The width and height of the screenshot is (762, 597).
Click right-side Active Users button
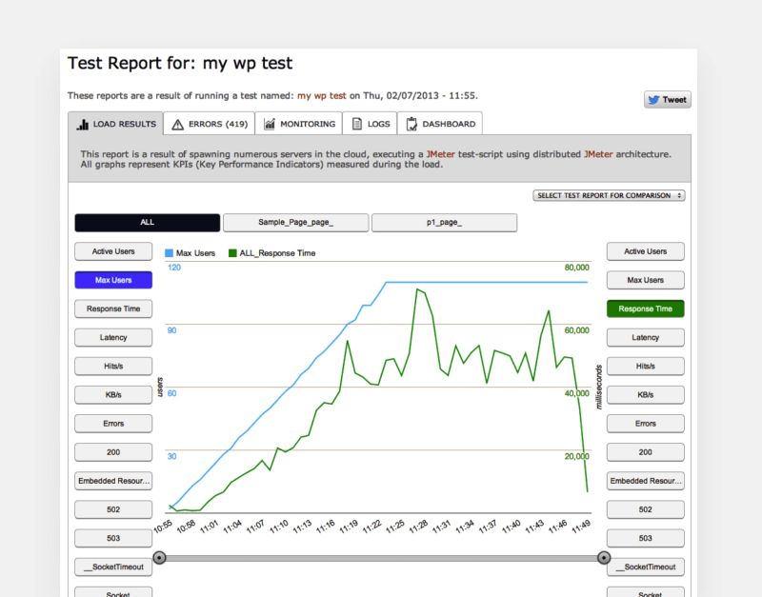point(646,251)
